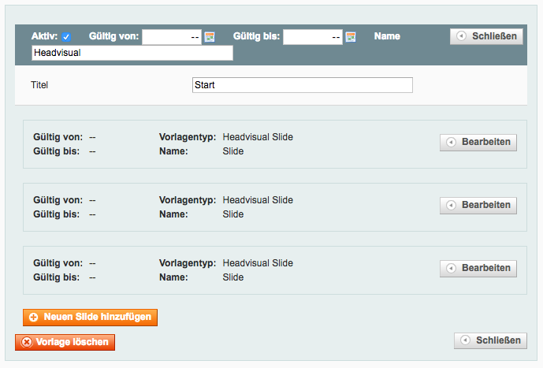Click the plus icon on Neuen Slide hinzufügen

[34, 317]
